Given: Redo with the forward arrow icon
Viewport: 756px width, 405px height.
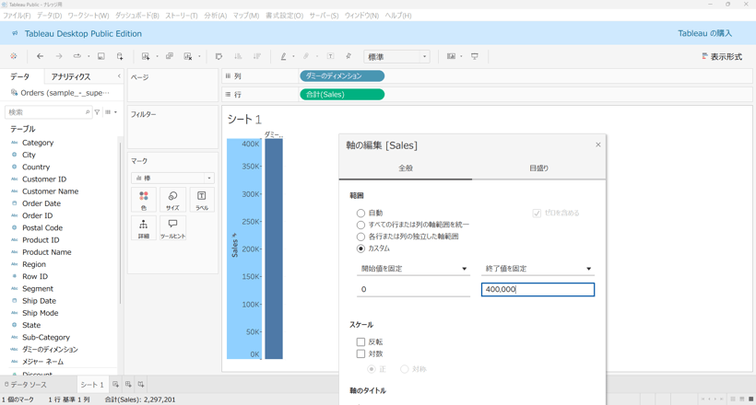Looking at the screenshot, I should click(58, 56).
